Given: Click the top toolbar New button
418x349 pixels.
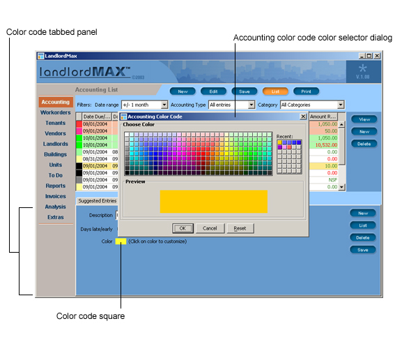Looking at the screenshot, I should (x=183, y=91).
